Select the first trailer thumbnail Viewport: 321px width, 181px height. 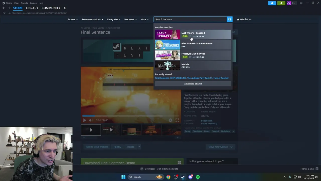(91, 130)
